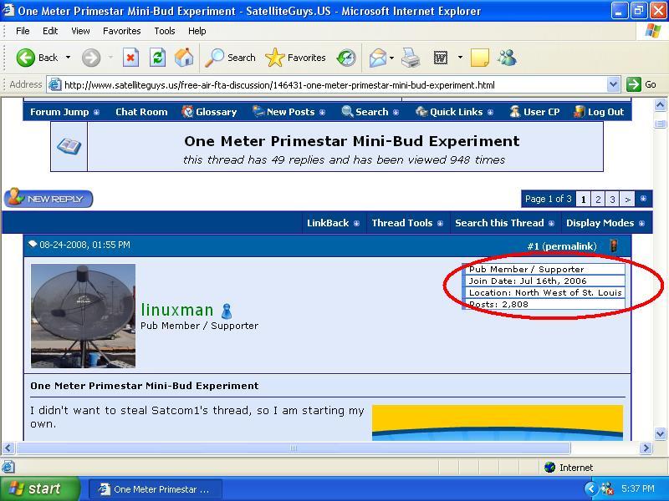
Task: Open the Tools menu
Action: point(165,31)
